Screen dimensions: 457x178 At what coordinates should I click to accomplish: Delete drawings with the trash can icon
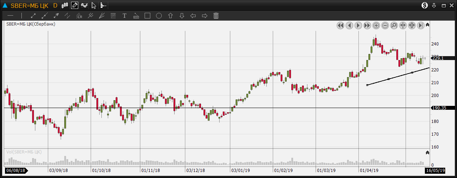point(216,16)
